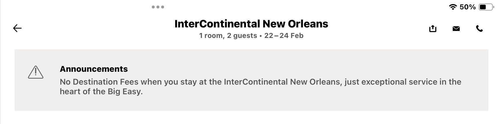Tap the back arrow
This screenshot has width=503, height=124.
tap(18, 28)
